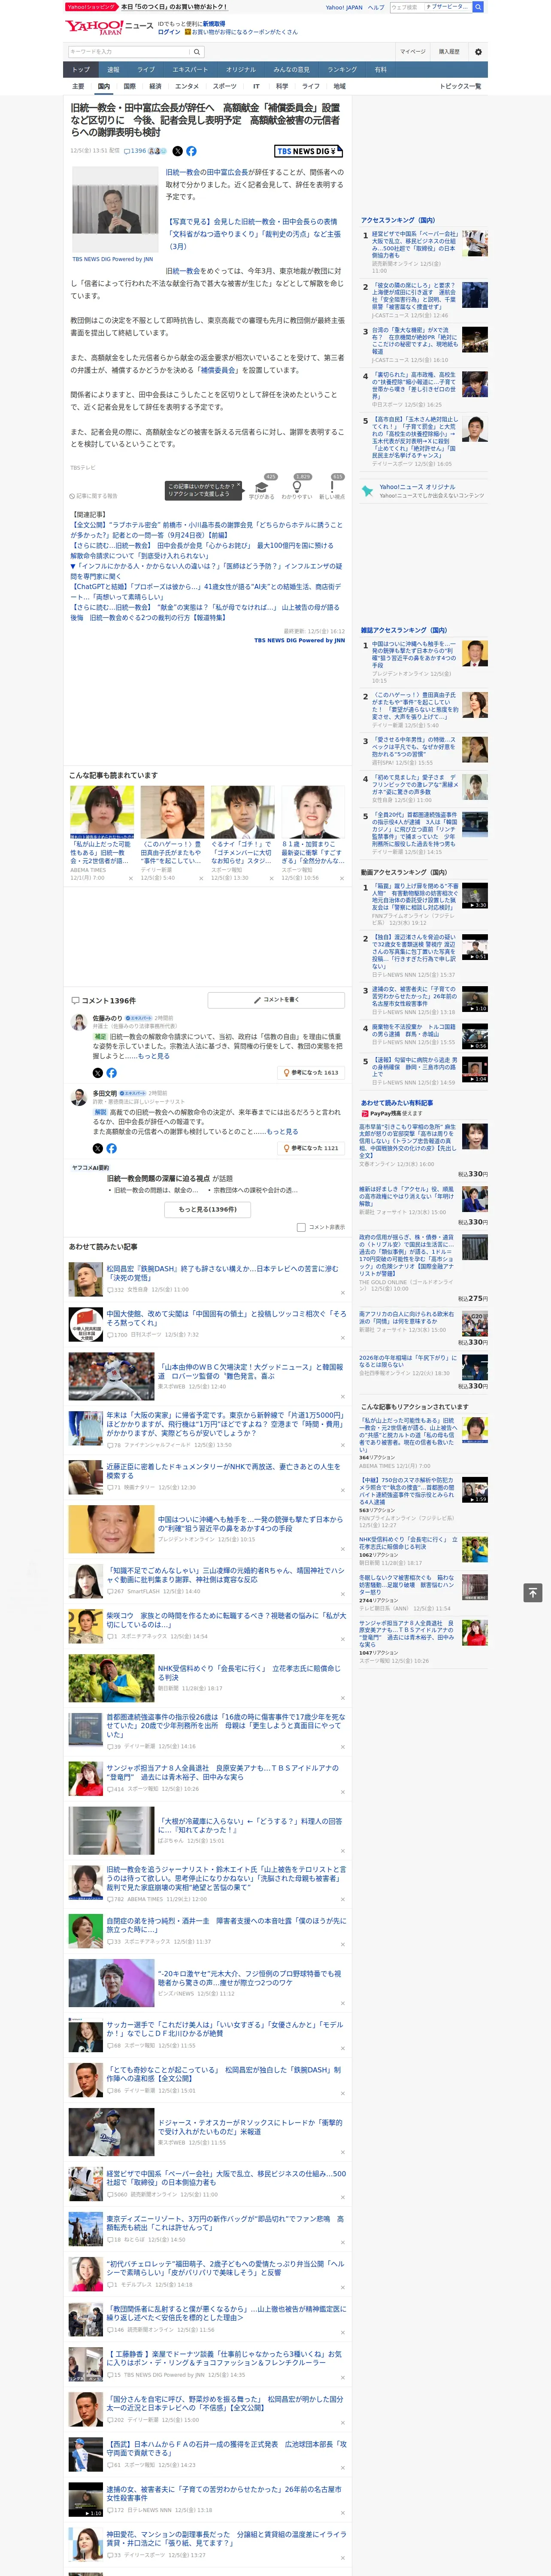Click the ヘルプ link at top
This screenshot has width=551, height=2576.
point(375,7)
